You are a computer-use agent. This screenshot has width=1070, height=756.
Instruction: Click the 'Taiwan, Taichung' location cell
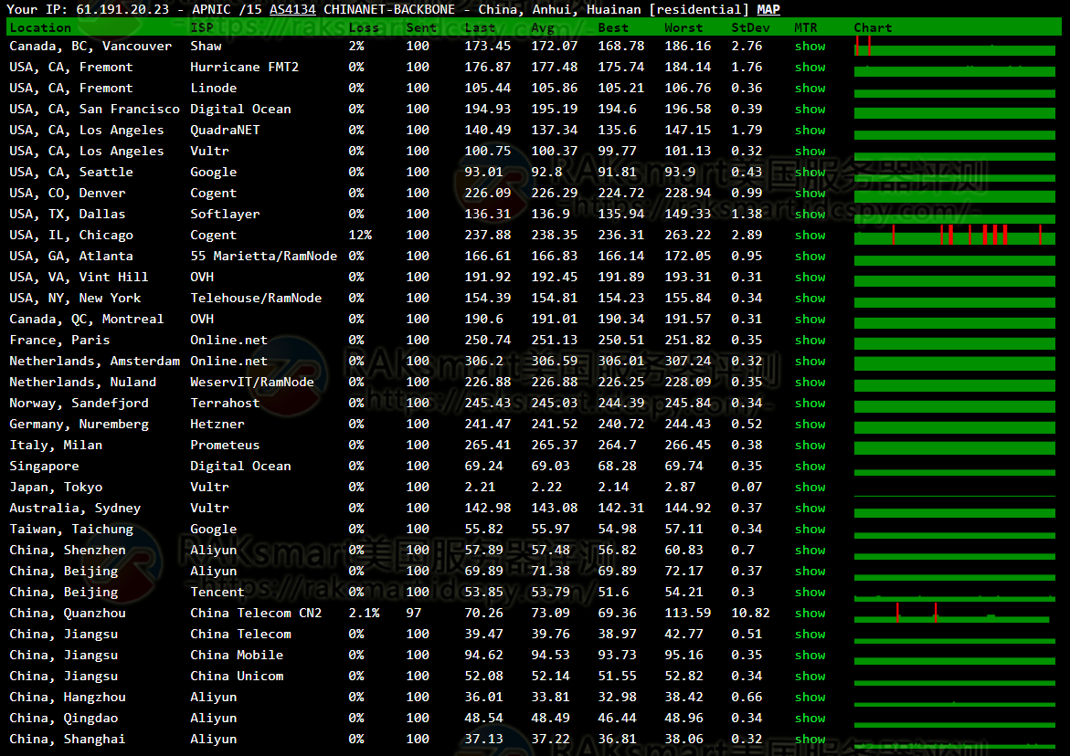pos(71,529)
